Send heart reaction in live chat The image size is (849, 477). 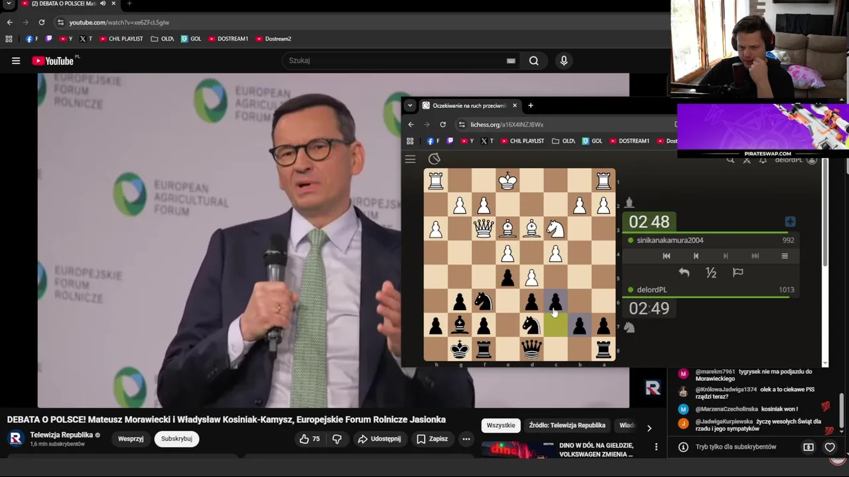point(830,447)
